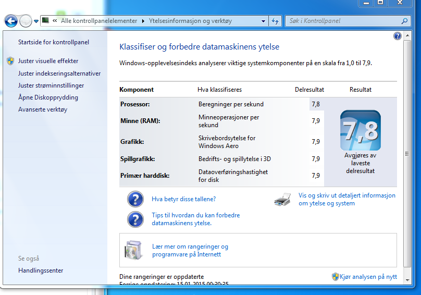Open Juster visuelle effekter
Screen dimensions: 421x295
point(48,61)
